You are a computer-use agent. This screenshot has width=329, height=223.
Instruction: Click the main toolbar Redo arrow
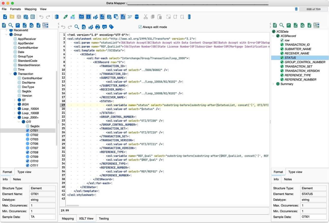48,17
